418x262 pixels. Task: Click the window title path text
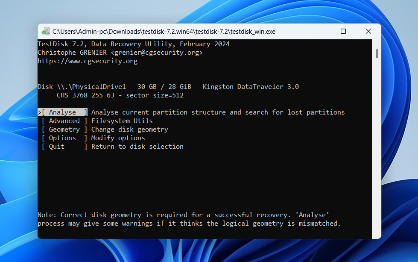click(164, 32)
